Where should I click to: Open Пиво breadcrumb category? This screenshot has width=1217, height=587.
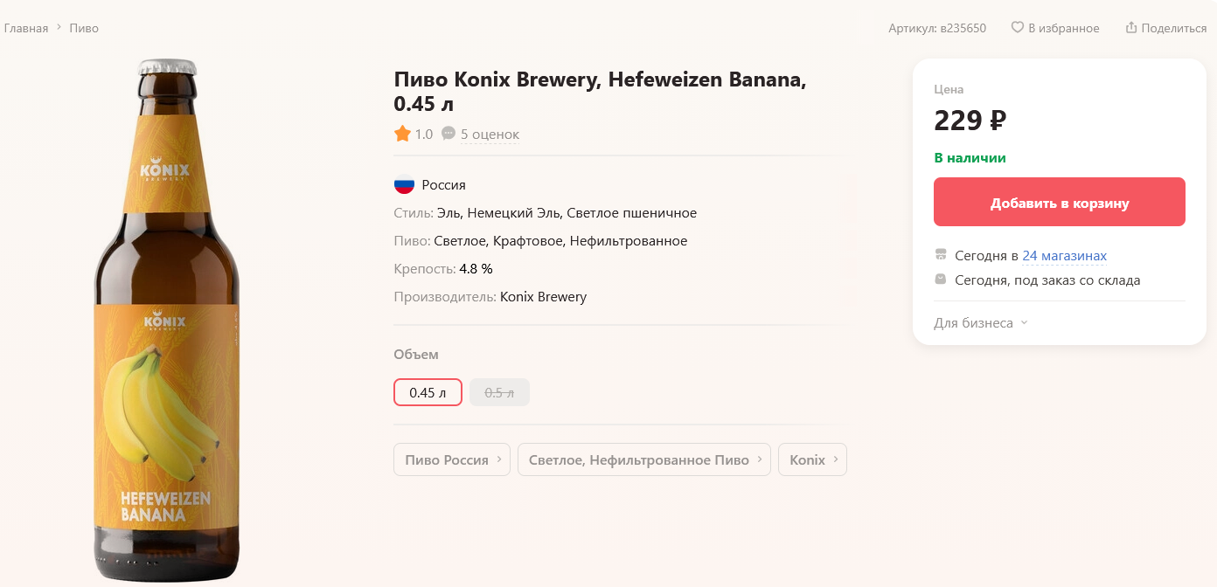coord(84,28)
